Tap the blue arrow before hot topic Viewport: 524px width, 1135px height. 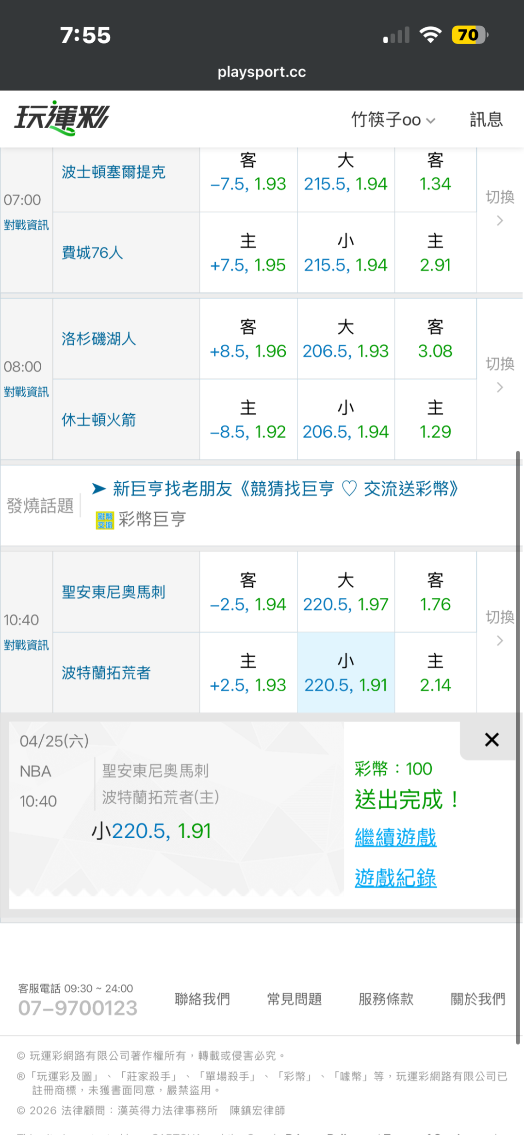pos(99,489)
